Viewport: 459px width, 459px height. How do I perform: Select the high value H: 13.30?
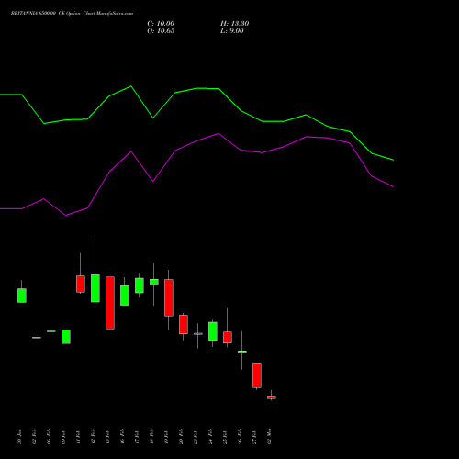pos(235,24)
